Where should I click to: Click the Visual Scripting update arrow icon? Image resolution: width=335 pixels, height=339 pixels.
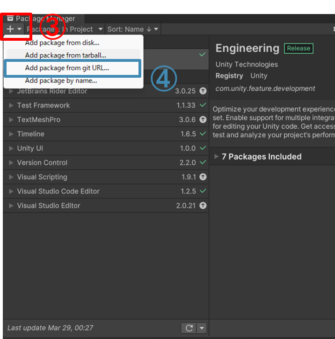(x=203, y=177)
